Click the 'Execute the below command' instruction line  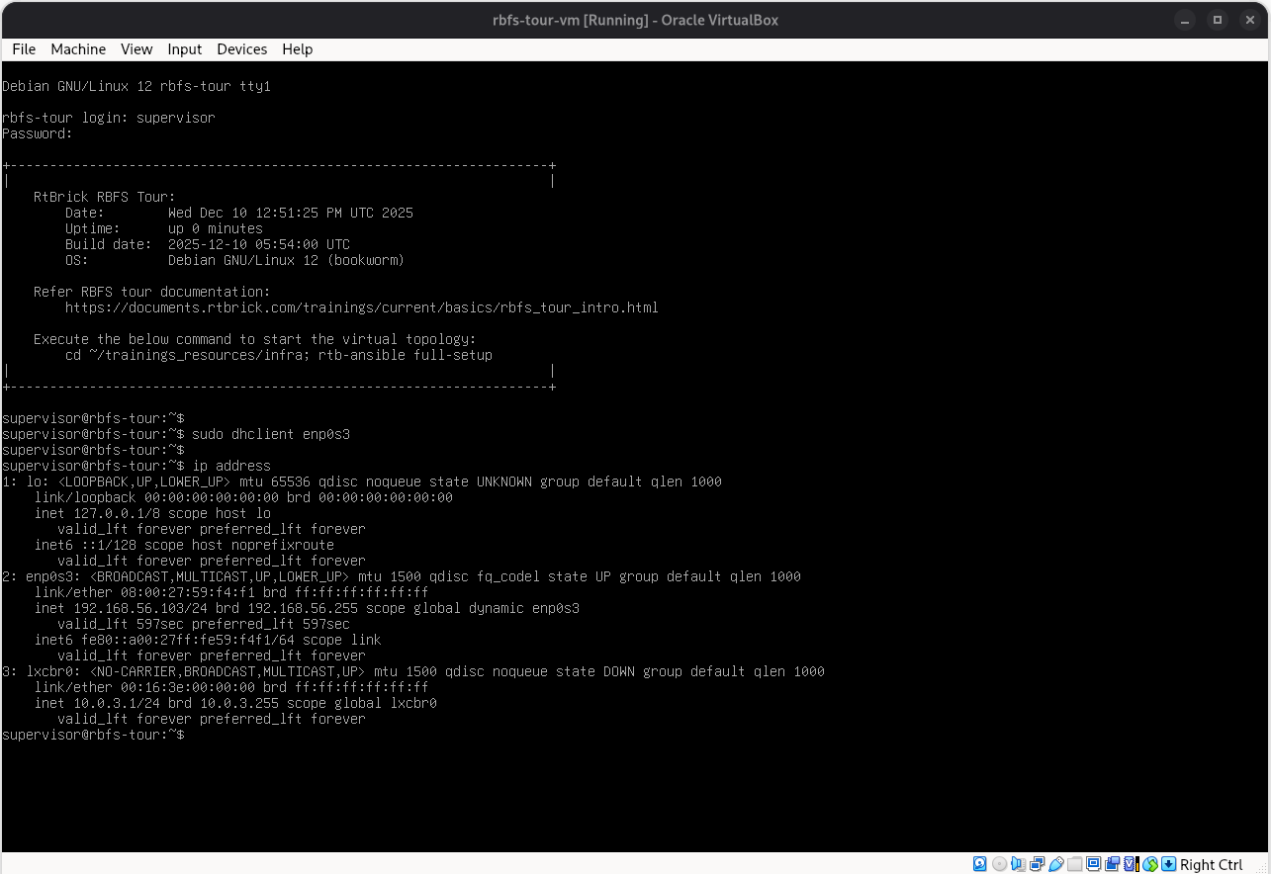pos(255,339)
